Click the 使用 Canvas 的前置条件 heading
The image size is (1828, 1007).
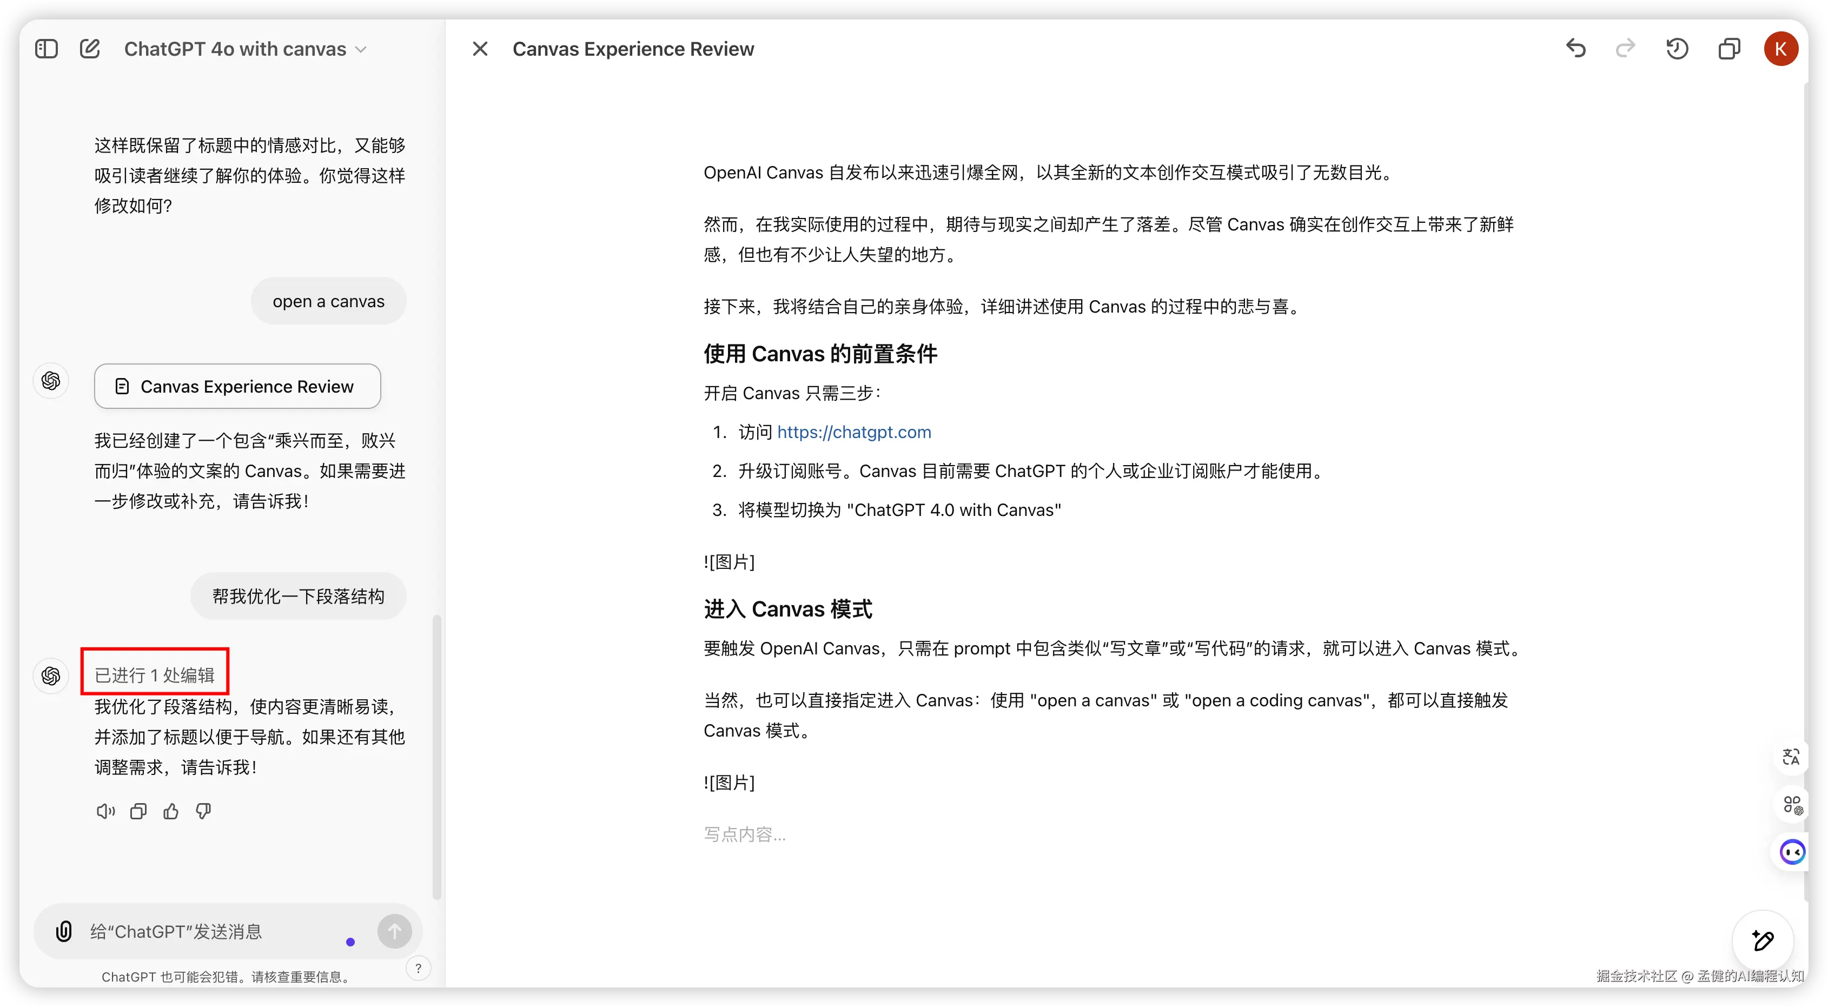pos(820,353)
